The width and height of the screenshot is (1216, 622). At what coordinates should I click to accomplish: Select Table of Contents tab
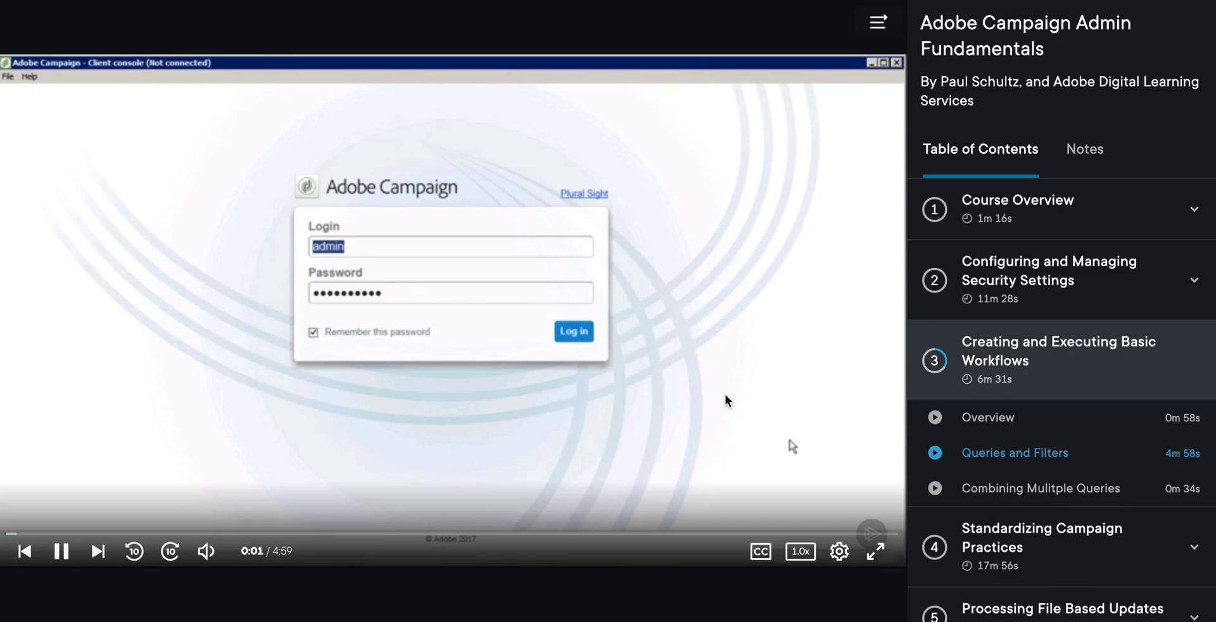pos(980,149)
